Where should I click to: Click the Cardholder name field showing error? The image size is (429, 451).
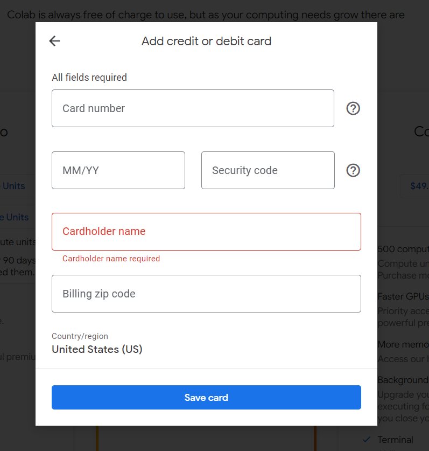pyautogui.click(x=206, y=232)
